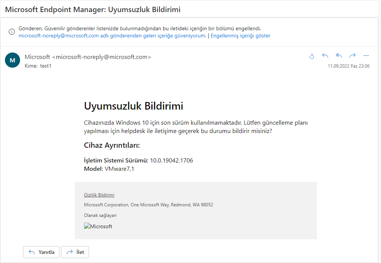Screen dimensions: 381x263
Task: Click recipient 'test1' in Kime line
Action: point(46,66)
